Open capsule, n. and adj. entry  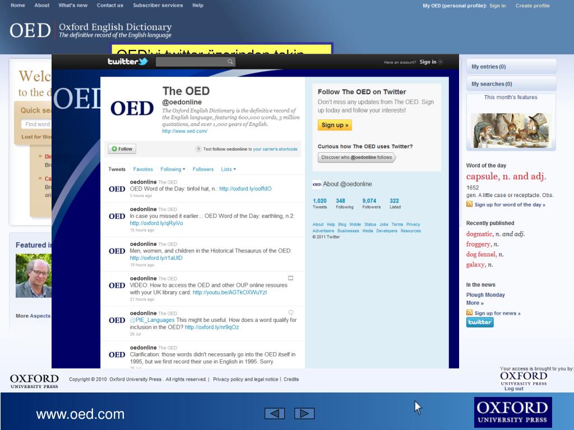pyautogui.click(x=506, y=176)
